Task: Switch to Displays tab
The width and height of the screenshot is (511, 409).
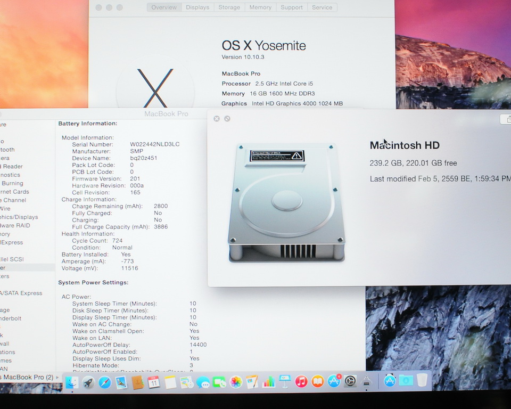Action: [197, 7]
